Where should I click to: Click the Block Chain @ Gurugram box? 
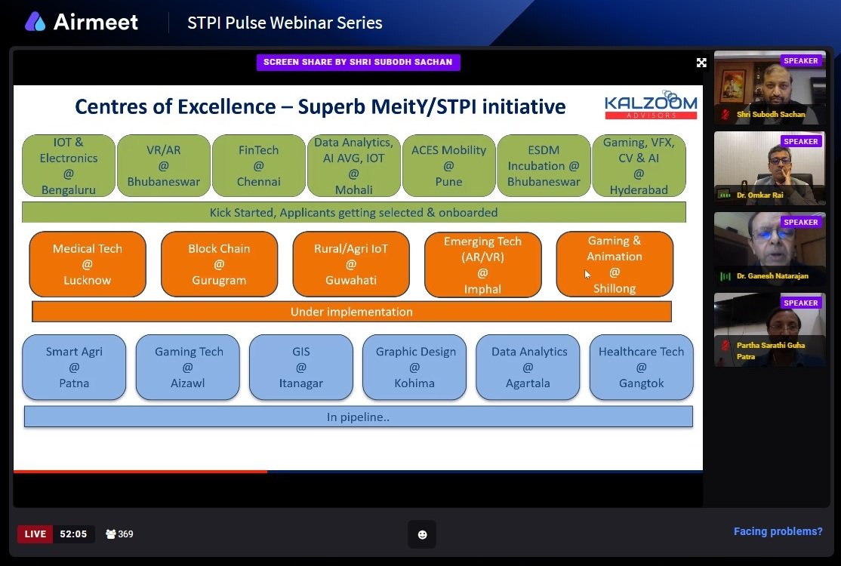pyautogui.click(x=219, y=264)
